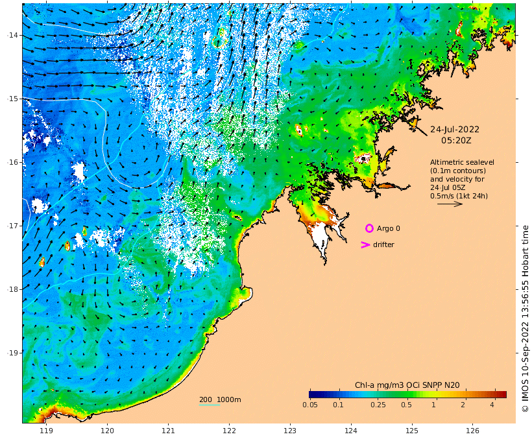Click the longitude axis label '123'

click(x=290, y=431)
